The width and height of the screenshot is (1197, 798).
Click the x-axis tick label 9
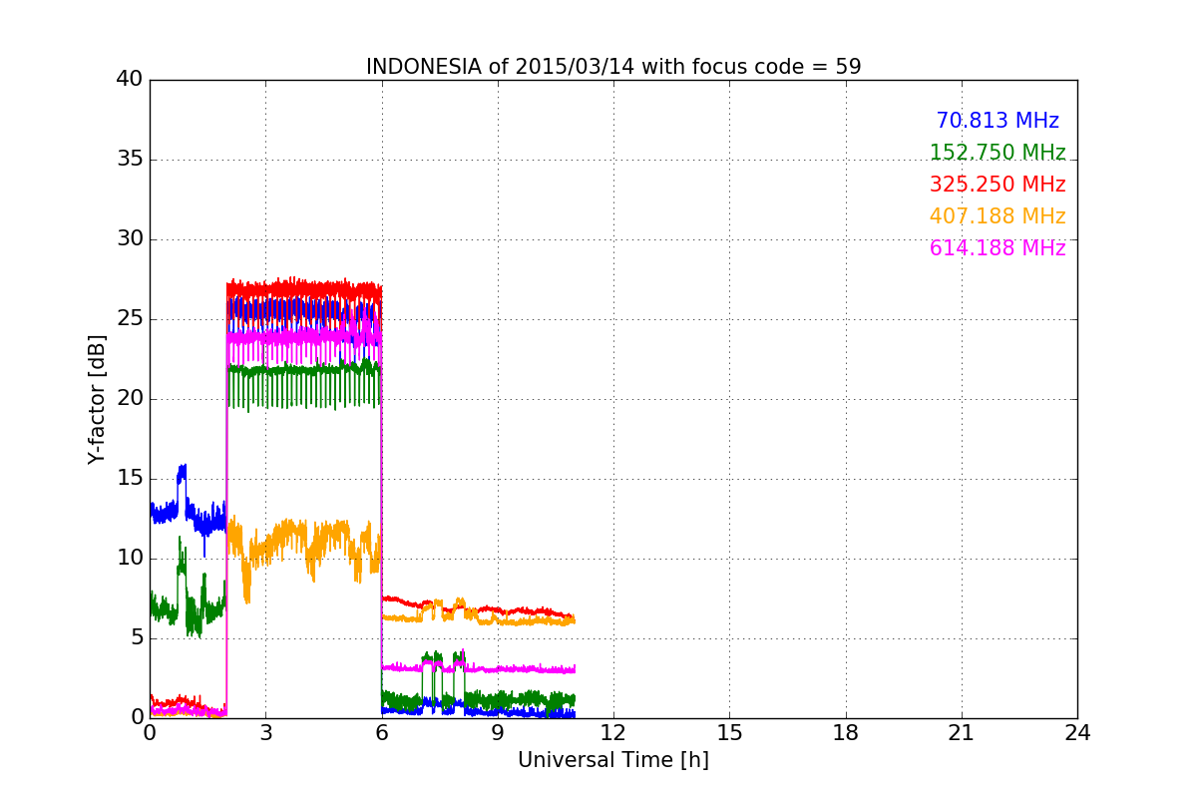tap(498, 733)
